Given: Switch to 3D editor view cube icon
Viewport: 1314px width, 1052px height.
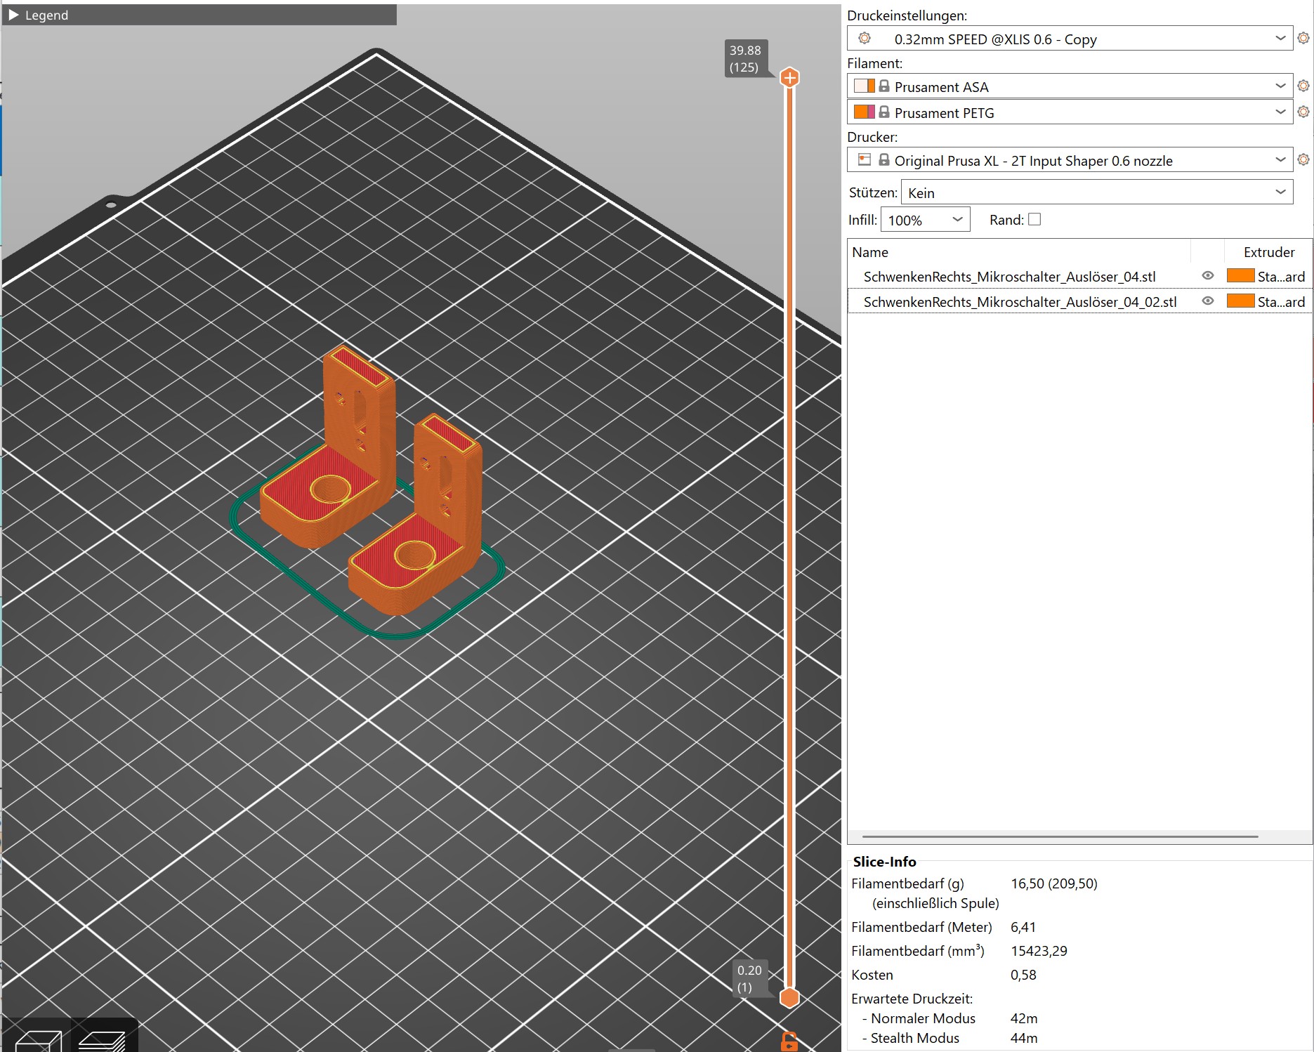Looking at the screenshot, I should (x=37, y=1041).
